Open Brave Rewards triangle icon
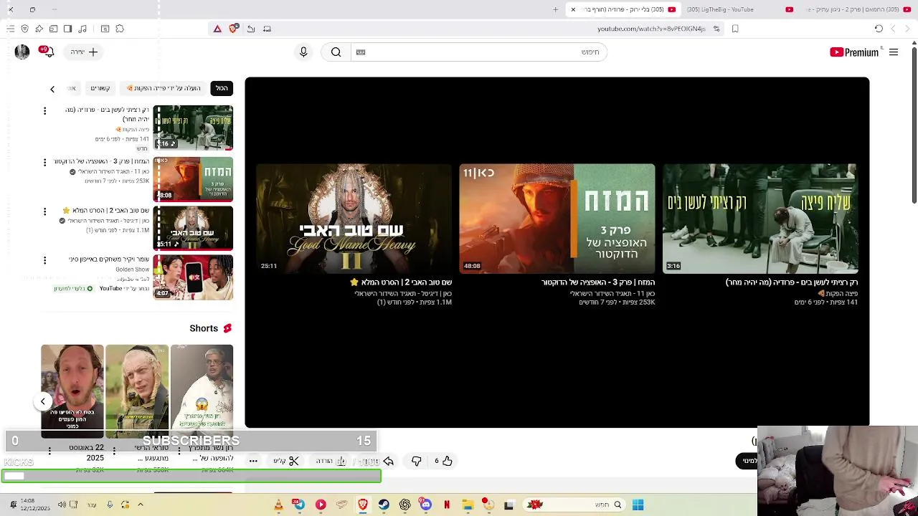Image resolution: width=918 pixels, height=516 pixels. point(217,29)
